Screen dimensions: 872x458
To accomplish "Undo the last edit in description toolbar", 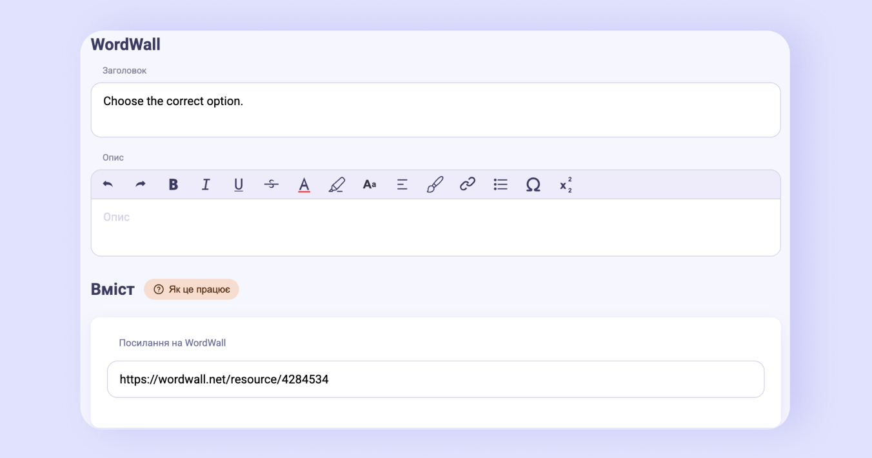I will 108,184.
